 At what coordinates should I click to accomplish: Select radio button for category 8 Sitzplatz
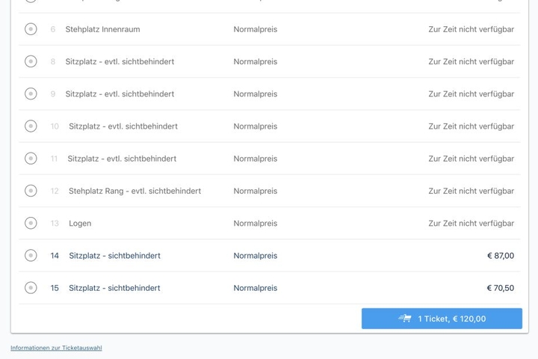31,61
